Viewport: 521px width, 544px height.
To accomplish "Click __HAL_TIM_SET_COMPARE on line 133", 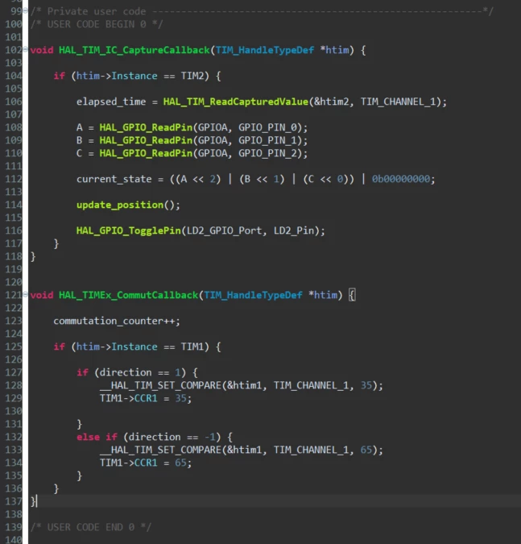I will [x=160, y=450].
